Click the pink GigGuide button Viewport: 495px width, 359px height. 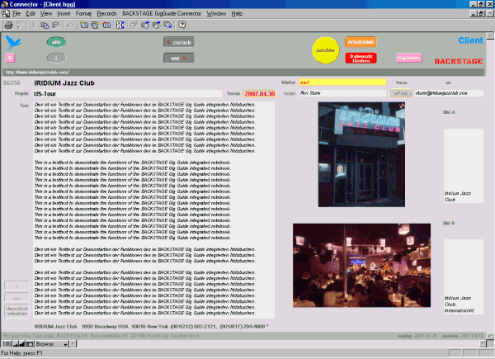point(408,57)
